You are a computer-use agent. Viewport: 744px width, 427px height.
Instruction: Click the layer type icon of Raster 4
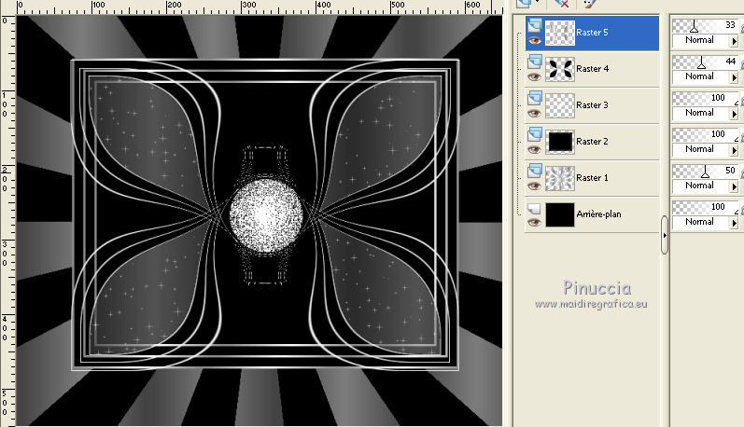535,62
